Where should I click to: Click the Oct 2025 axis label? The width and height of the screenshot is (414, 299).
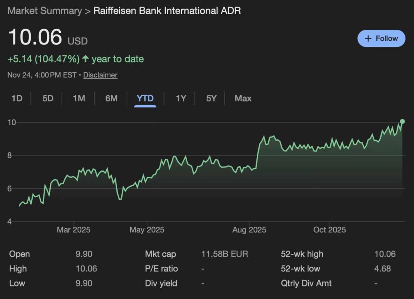(x=330, y=230)
